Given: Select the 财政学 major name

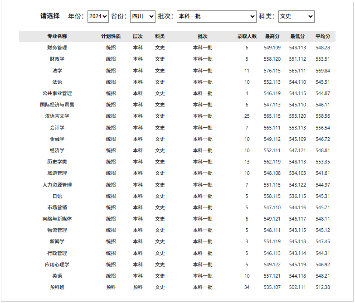Looking at the screenshot, I should pos(57,59).
